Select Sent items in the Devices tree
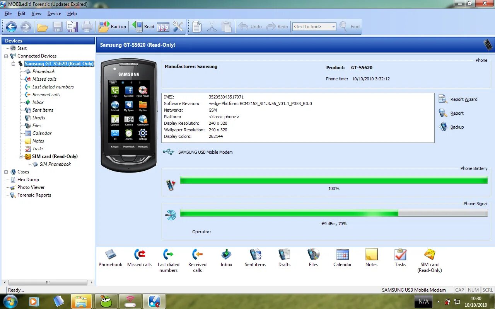The height and width of the screenshot is (309, 495). [43, 110]
